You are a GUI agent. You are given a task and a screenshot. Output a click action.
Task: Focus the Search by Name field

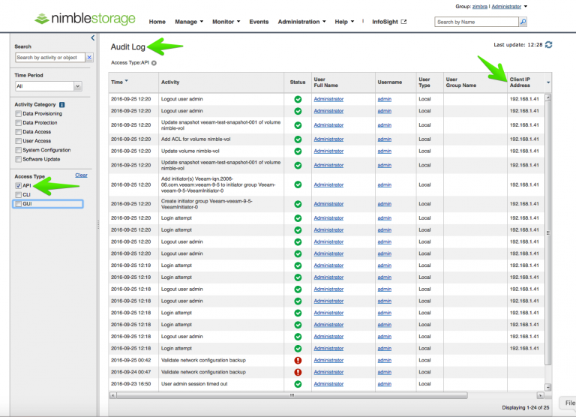pos(476,22)
